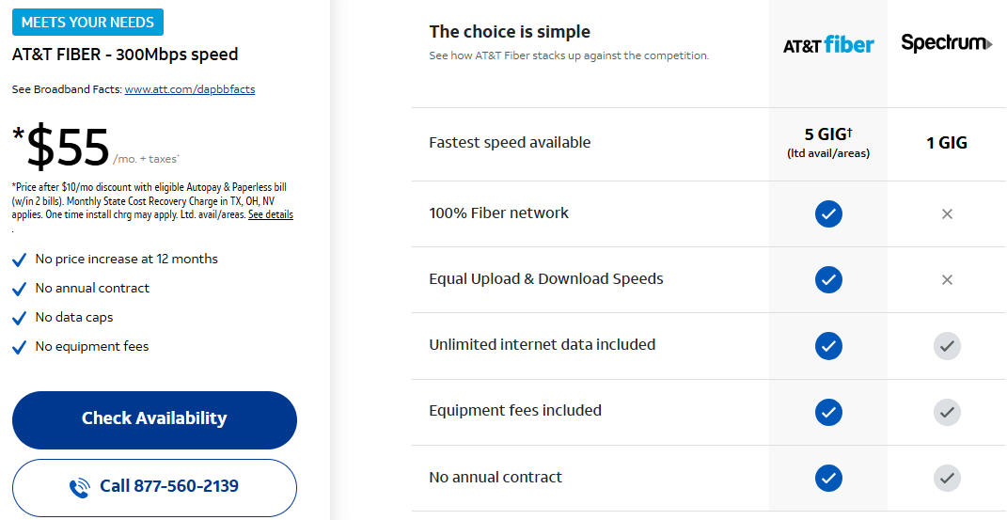The image size is (1007, 520).
Task: Open the www.att.com/dapbbfacts link
Action: tap(189, 89)
